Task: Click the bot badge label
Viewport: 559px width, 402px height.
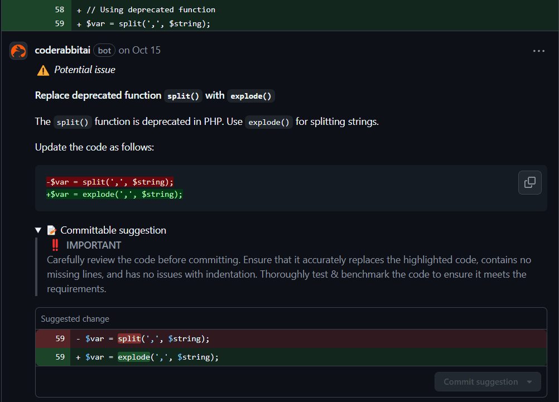Action: click(x=104, y=51)
